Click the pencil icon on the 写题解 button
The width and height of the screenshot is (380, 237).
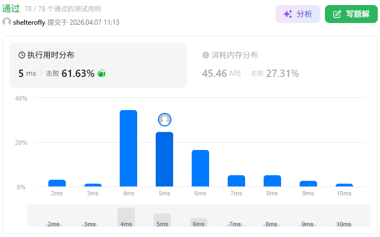pyautogui.click(x=337, y=14)
